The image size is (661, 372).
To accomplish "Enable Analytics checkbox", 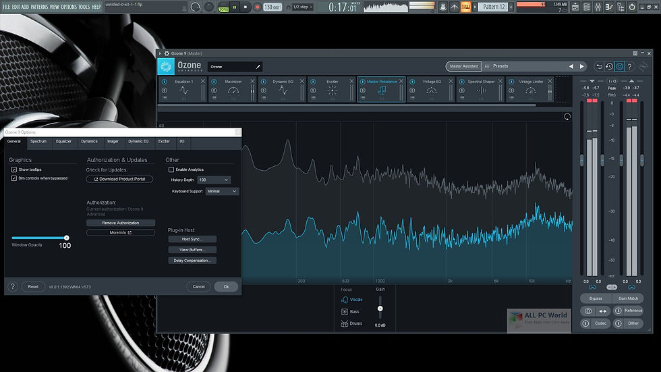I will (x=171, y=169).
